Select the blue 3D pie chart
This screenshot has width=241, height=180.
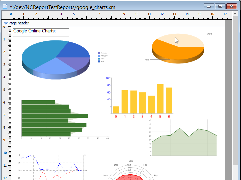pyautogui.click(x=56, y=60)
